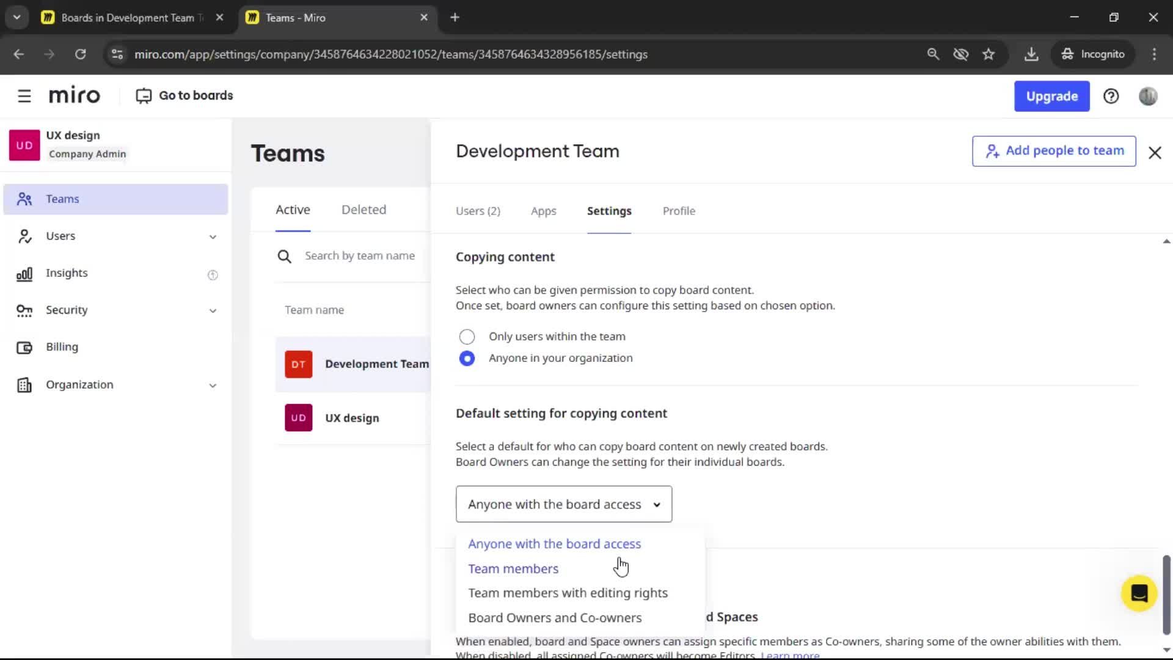The width and height of the screenshot is (1173, 660).
Task: Open browser downloads icon
Action: [x=1031, y=54]
